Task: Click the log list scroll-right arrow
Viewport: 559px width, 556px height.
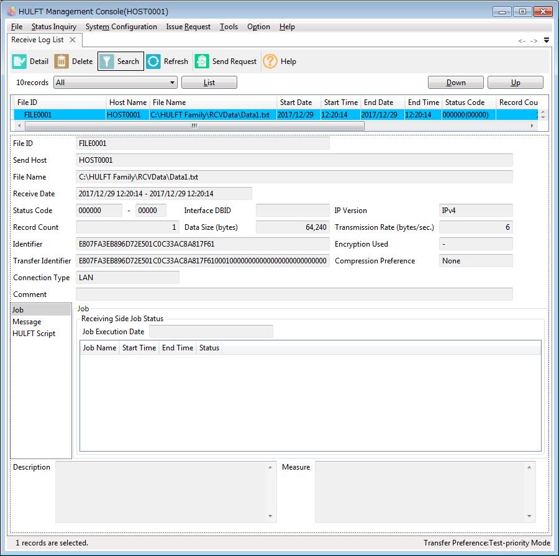Action: pyautogui.click(x=532, y=126)
